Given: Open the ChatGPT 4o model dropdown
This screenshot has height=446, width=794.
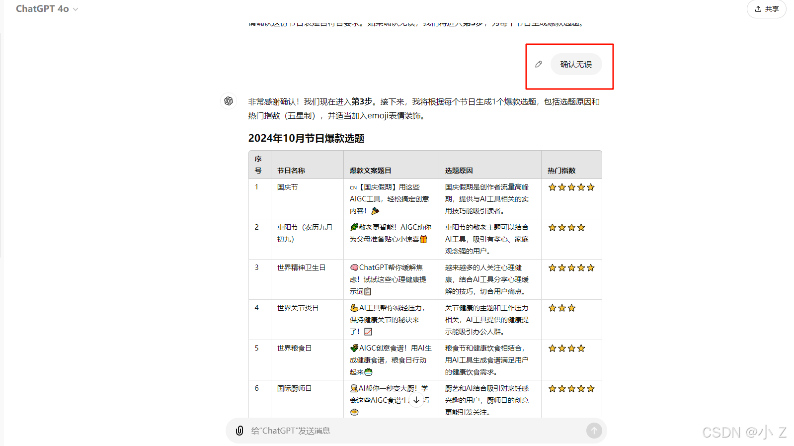Looking at the screenshot, I should [x=47, y=9].
